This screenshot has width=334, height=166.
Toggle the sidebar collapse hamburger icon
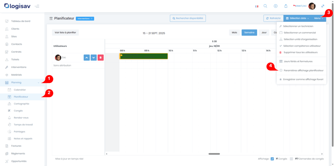click(x=37, y=6)
